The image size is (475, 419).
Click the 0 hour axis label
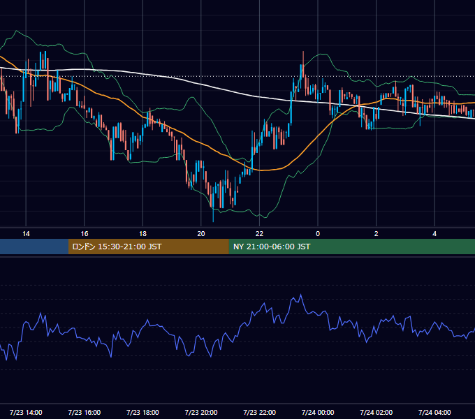point(318,234)
